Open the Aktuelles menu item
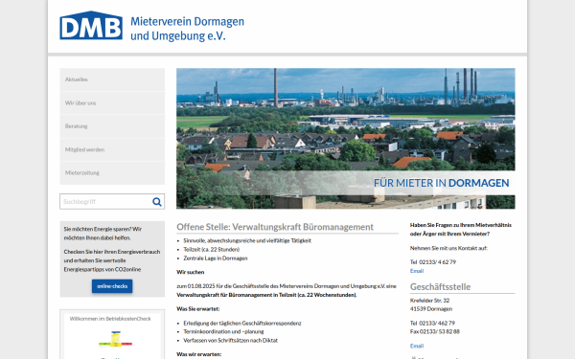575x359 pixels. tap(112, 79)
